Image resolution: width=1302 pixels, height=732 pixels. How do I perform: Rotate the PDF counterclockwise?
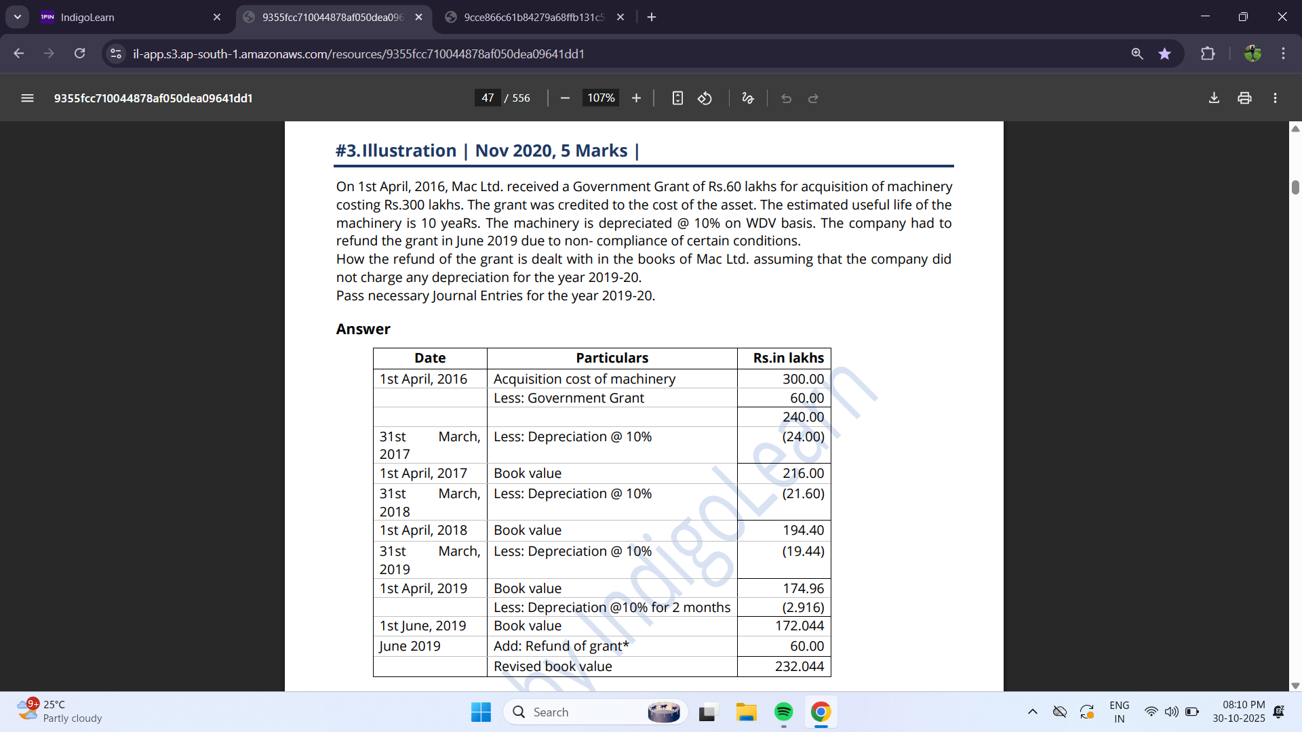point(705,98)
